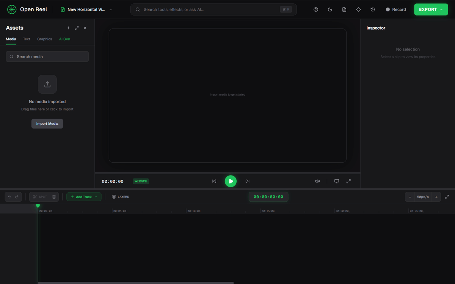455x284 pixels.
Task: Open the help icon in the top bar
Action: (x=315, y=9)
